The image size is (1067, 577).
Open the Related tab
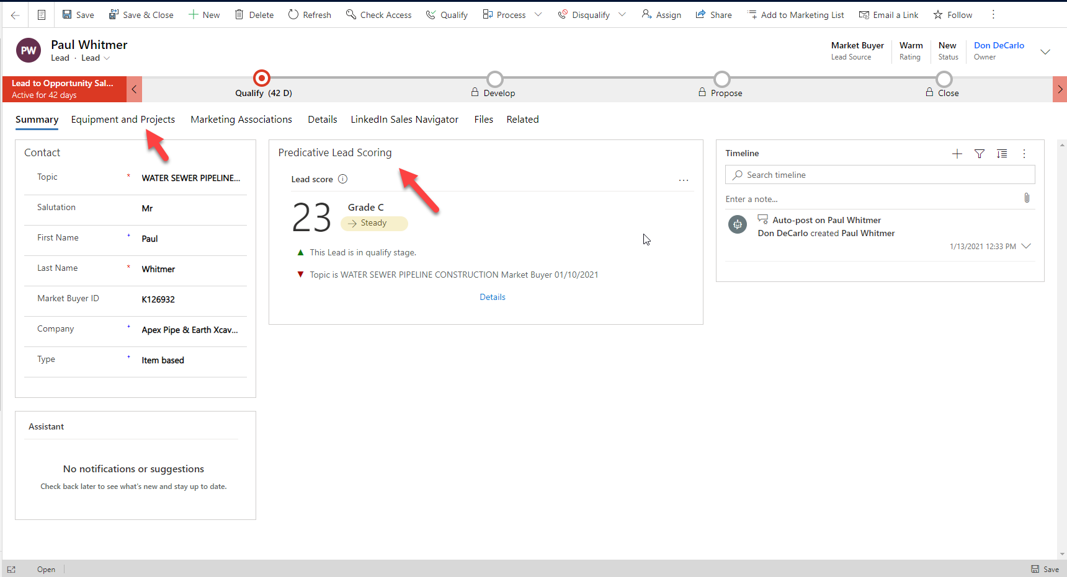(x=522, y=120)
